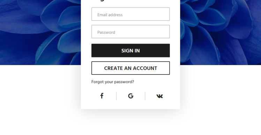Click the blue flower background left of form

[40, 32]
